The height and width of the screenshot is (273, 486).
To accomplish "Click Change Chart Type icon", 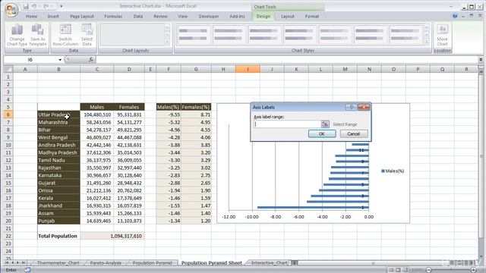I will click(17, 30).
